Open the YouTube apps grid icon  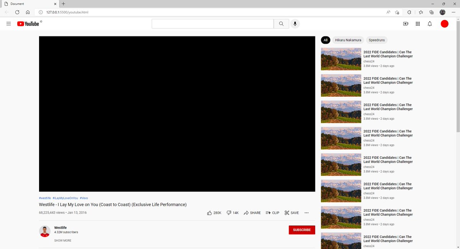click(x=418, y=24)
